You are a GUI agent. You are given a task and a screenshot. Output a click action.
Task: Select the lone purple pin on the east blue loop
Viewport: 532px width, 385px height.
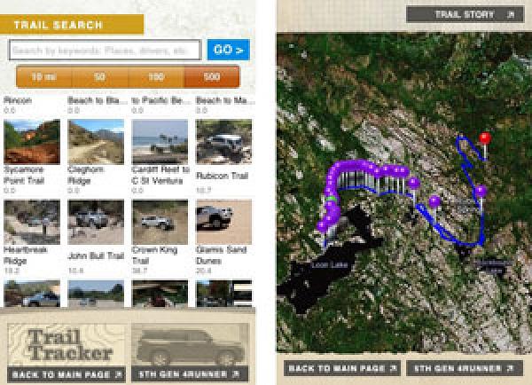point(481,192)
